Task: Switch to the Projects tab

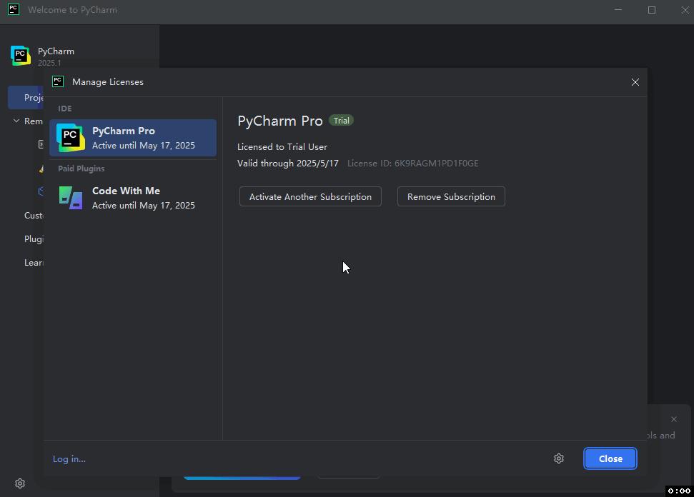Action: (x=32, y=97)
